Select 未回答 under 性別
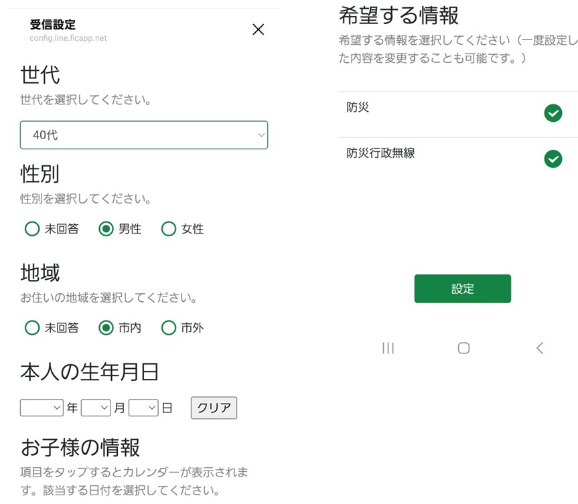This screenshot has width=578, height=504. (32, 229)
